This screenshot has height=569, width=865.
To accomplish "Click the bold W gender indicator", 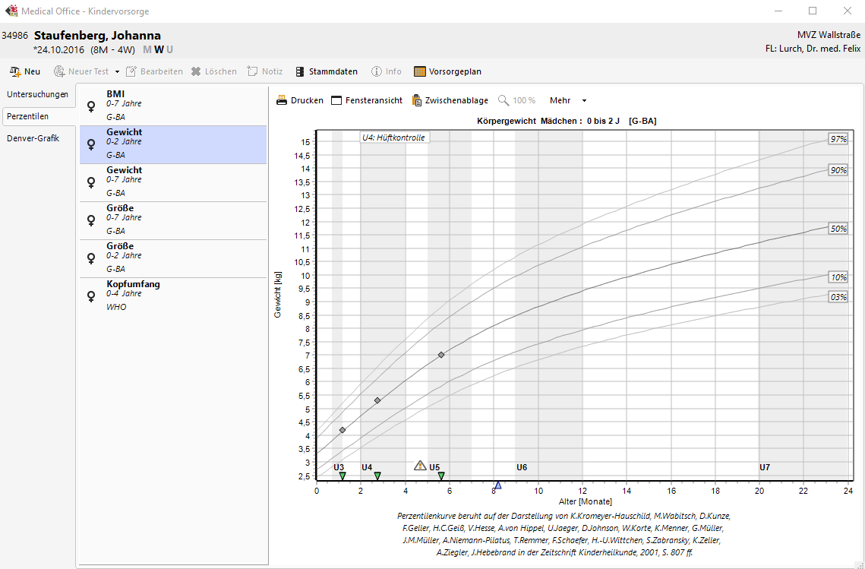I will pyautogui.click(x=159, y=49).
